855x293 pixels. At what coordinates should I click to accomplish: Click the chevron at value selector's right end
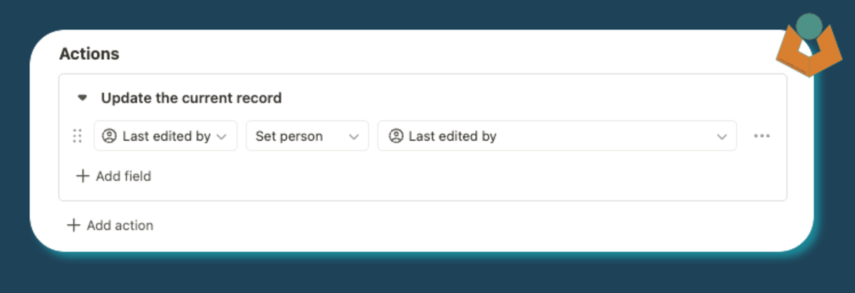(x=722, y=137)
